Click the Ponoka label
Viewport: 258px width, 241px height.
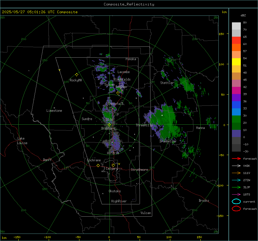[x=131, y=59]
